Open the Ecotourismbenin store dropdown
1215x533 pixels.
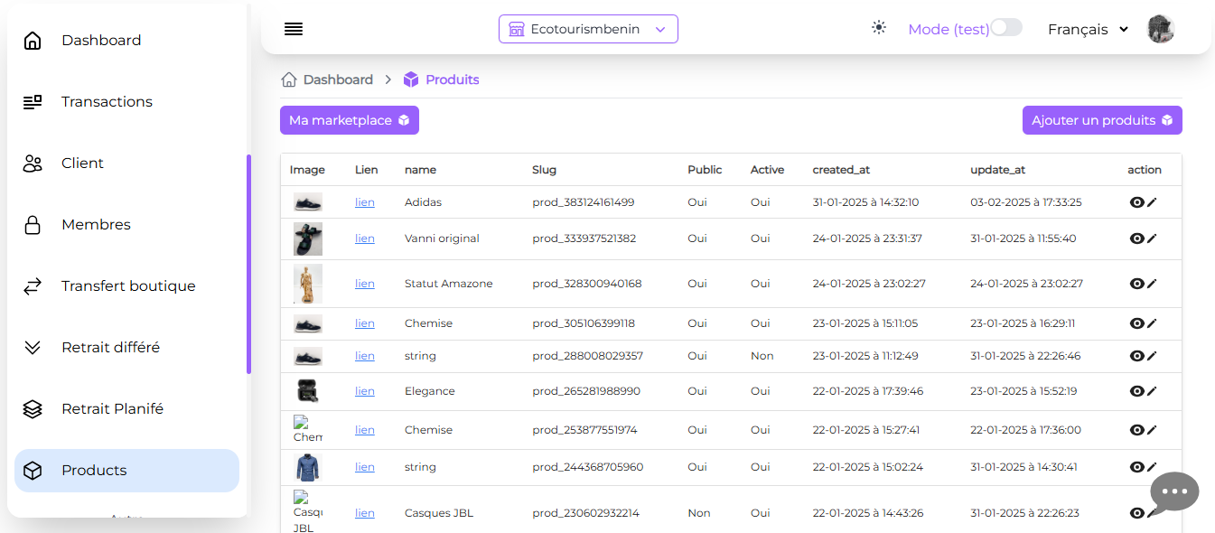(588, 29)
